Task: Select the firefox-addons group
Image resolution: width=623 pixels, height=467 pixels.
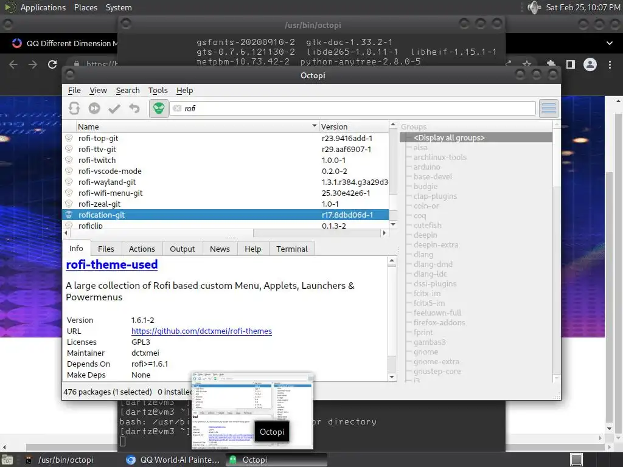Action: (439, 322)
